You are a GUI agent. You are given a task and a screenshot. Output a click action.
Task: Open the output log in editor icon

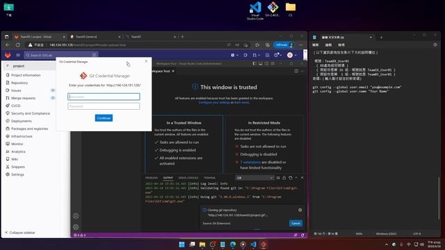291,178
